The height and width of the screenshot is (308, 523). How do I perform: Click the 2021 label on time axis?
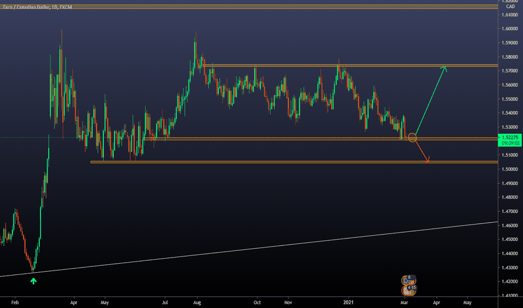point(348,302)
